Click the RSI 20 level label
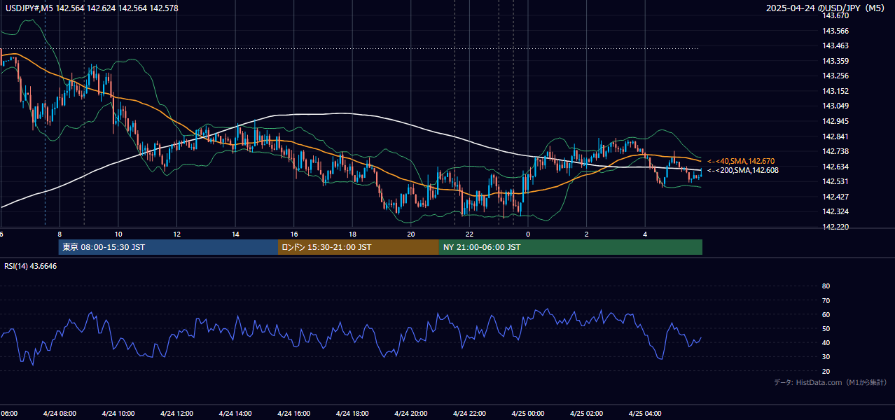Viewport: 895px width, 420px height. [x=826, y=371]
